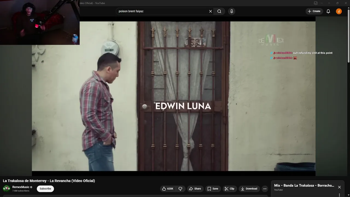Viewport: 350px width, 197px height.
Task: Open the Create menu
Action: pyautogui.click(x=314, y=11)
